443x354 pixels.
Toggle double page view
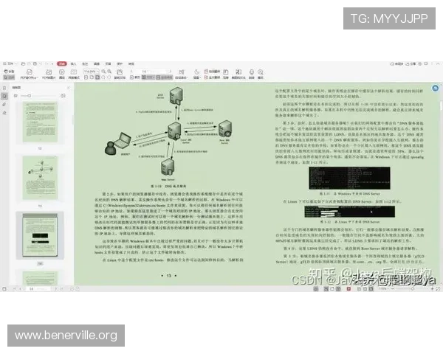[148, 77]
